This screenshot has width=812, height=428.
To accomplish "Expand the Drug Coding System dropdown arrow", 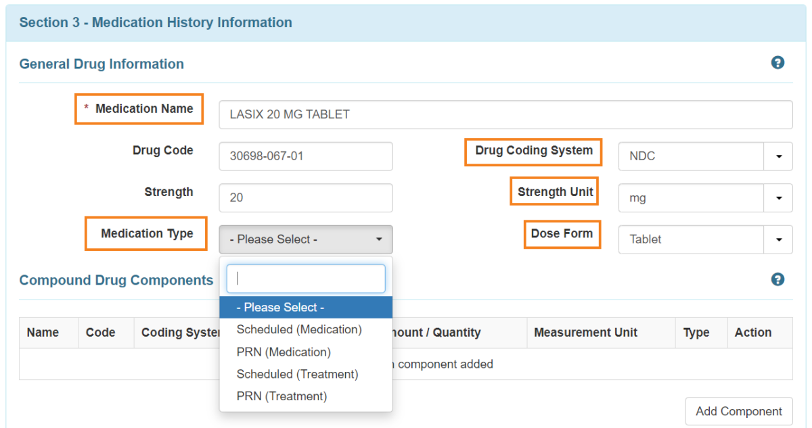I will pyautogui.click(x=779, y=156).
